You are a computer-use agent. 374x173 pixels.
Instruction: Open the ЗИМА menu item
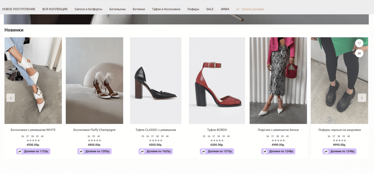coord(225,9)
